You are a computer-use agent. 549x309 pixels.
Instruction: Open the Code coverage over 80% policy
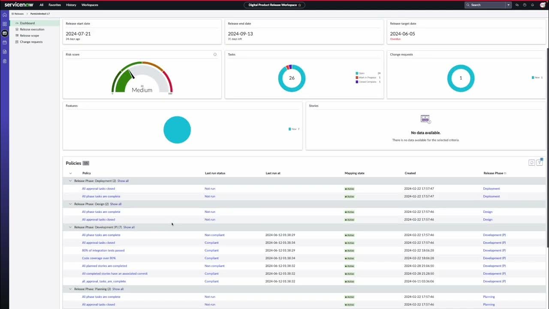click(x=99, y=258)
